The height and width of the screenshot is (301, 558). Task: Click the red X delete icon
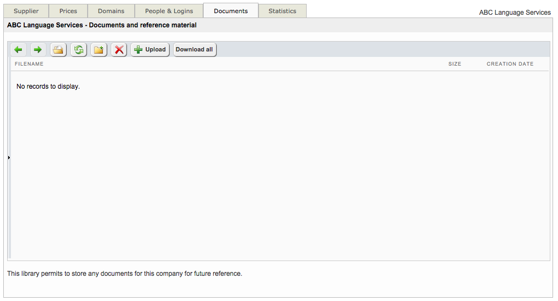coord(119,50)
